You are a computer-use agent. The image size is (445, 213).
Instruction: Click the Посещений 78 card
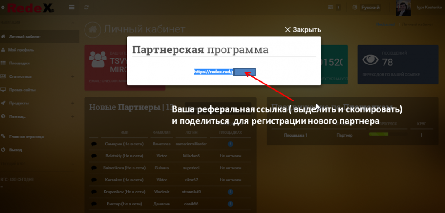click(397, 64)
